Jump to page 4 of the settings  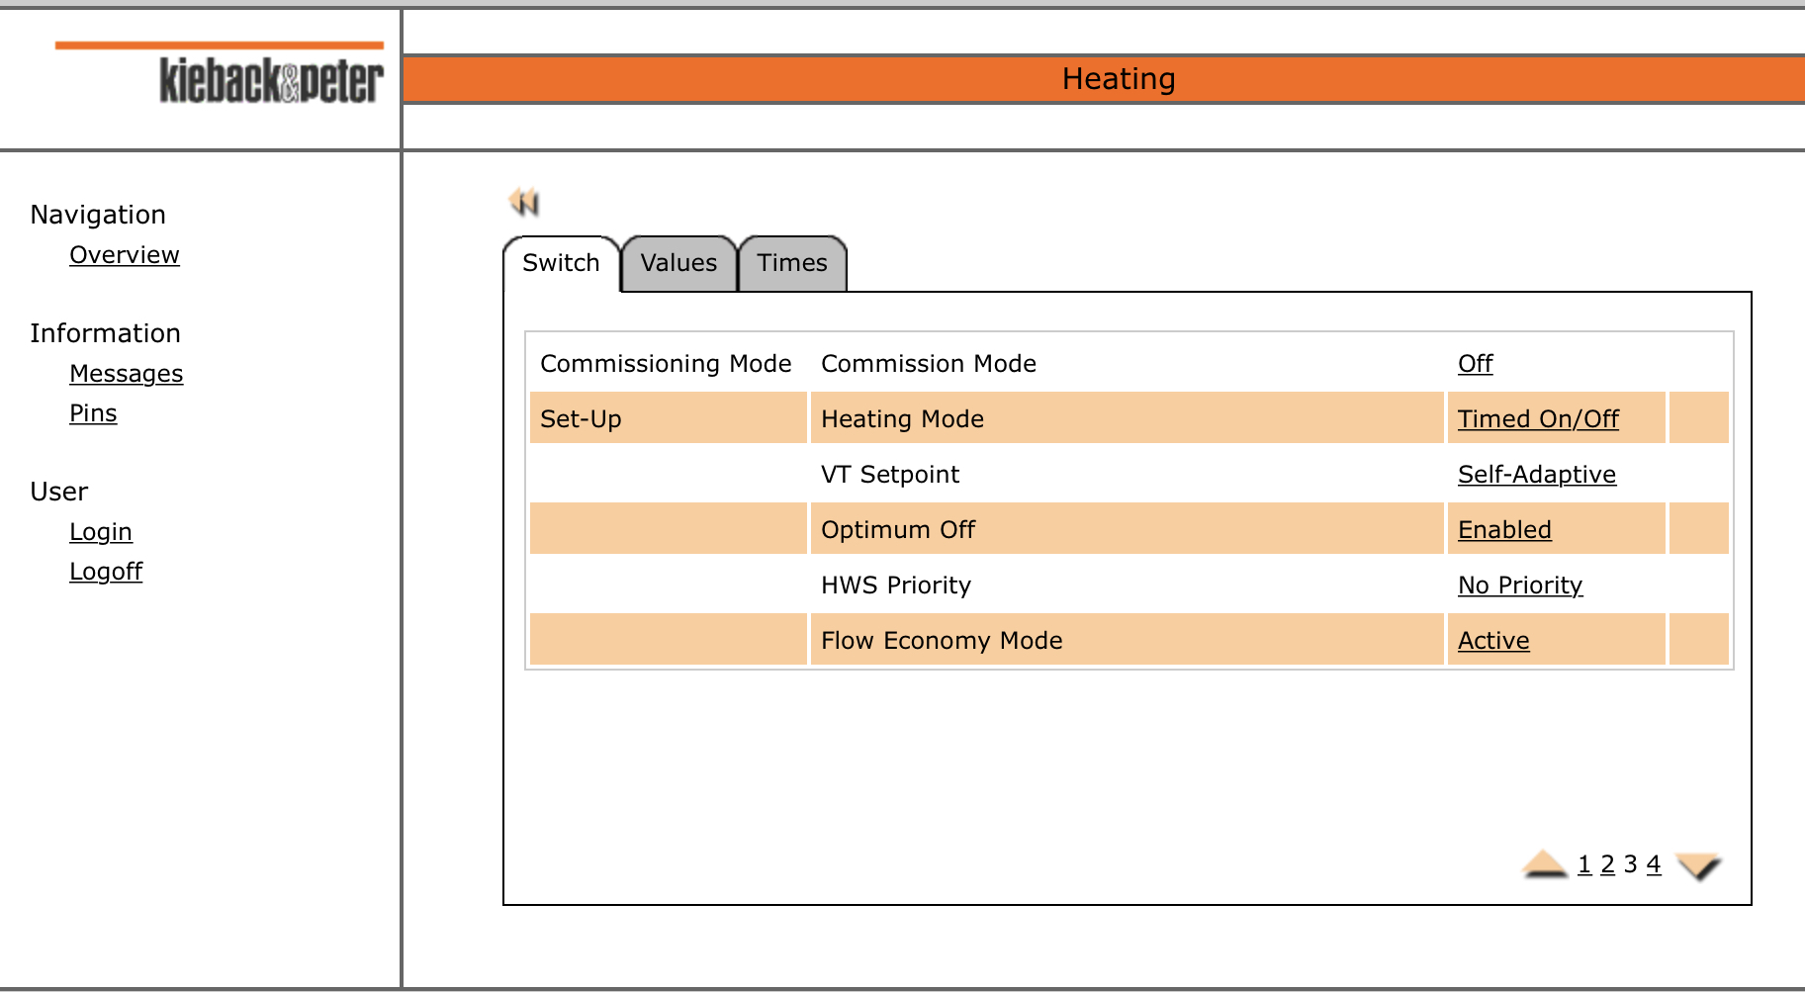pos(1653,863)
